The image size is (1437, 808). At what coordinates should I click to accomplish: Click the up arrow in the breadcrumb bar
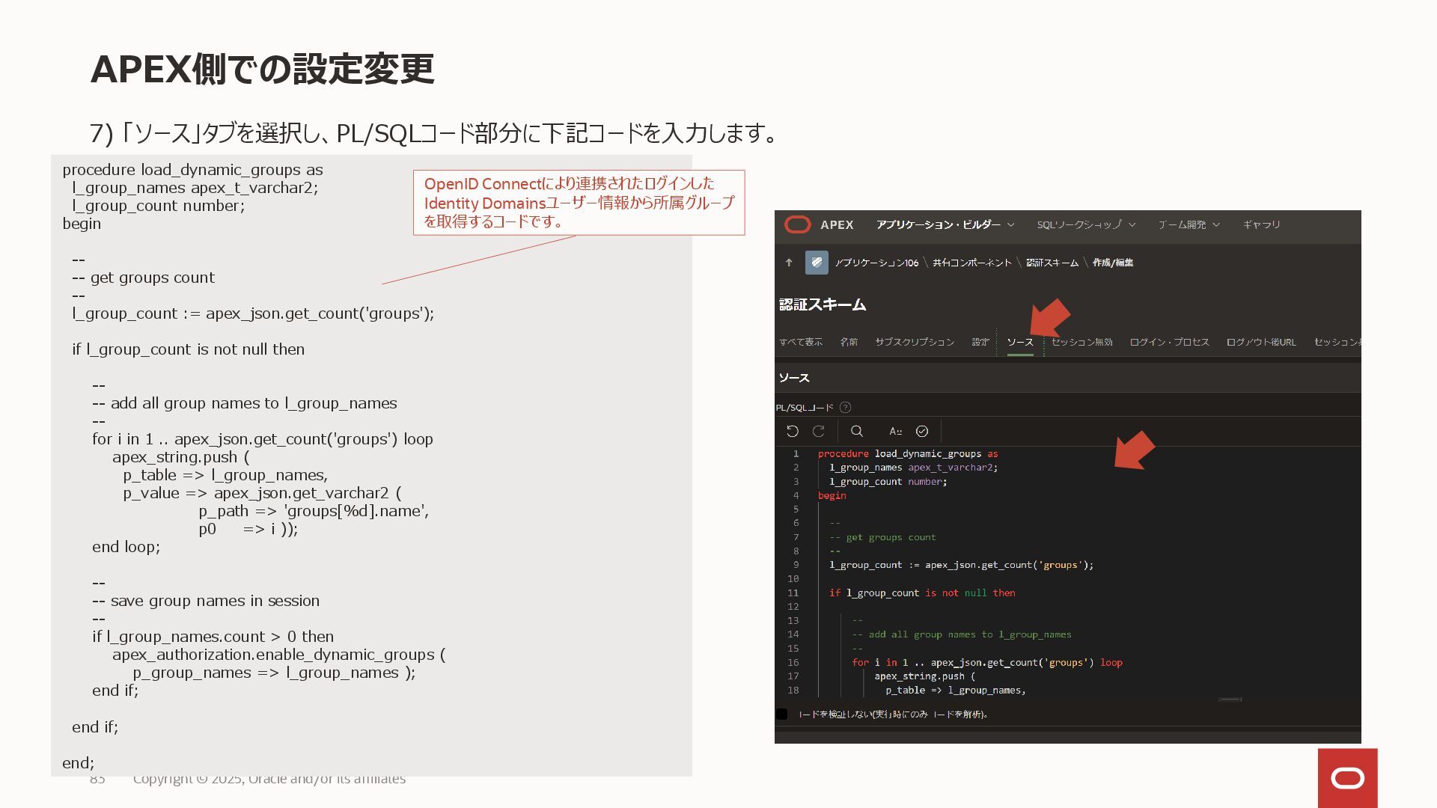[x=788, y=263]
